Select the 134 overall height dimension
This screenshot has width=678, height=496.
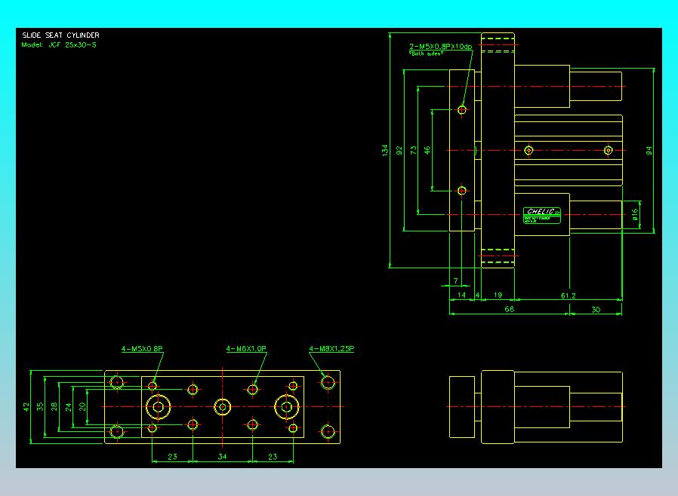click(385, 150)
